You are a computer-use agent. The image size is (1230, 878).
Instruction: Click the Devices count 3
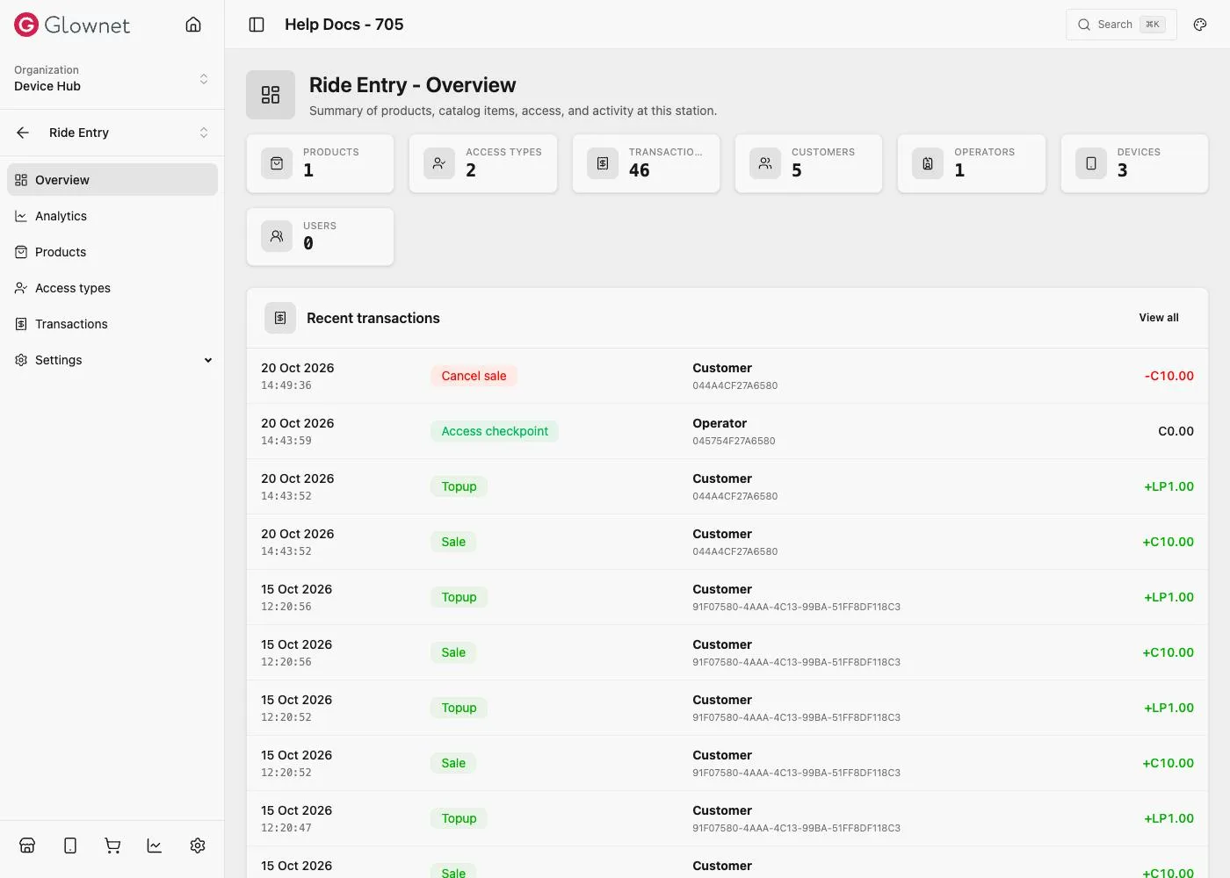(x=1122, y=170)
